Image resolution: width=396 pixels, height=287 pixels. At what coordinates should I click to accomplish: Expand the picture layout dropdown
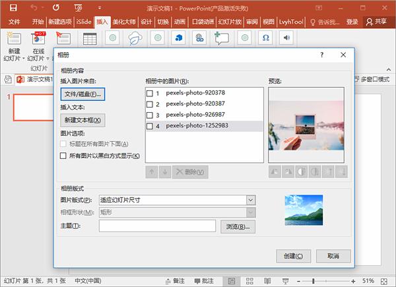tap(251, 200)
